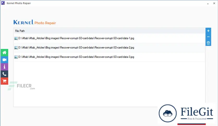Click image icon beside data-1.jpg path

(x=16, y=39)
